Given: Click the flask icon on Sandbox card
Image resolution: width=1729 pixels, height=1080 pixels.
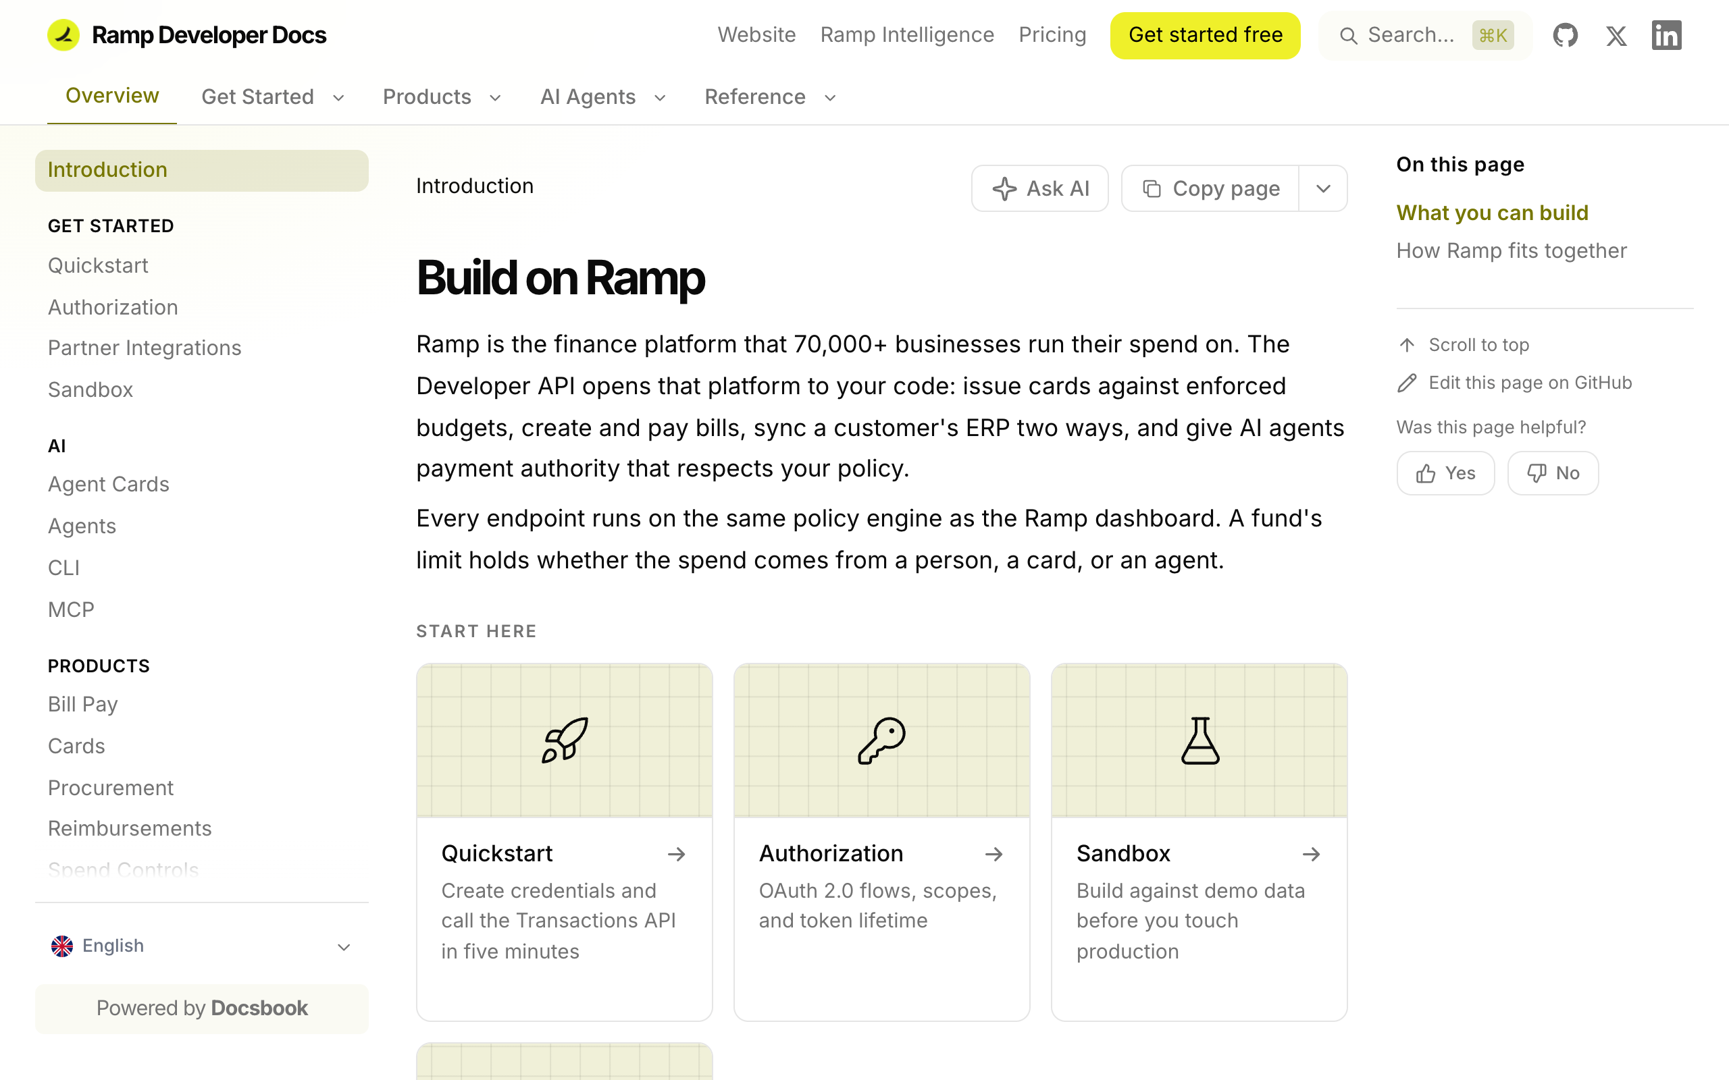Looking at the screenshot, I should (x=1199, y=740).
